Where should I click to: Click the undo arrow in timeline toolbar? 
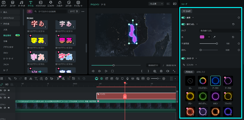pos(15,79)
